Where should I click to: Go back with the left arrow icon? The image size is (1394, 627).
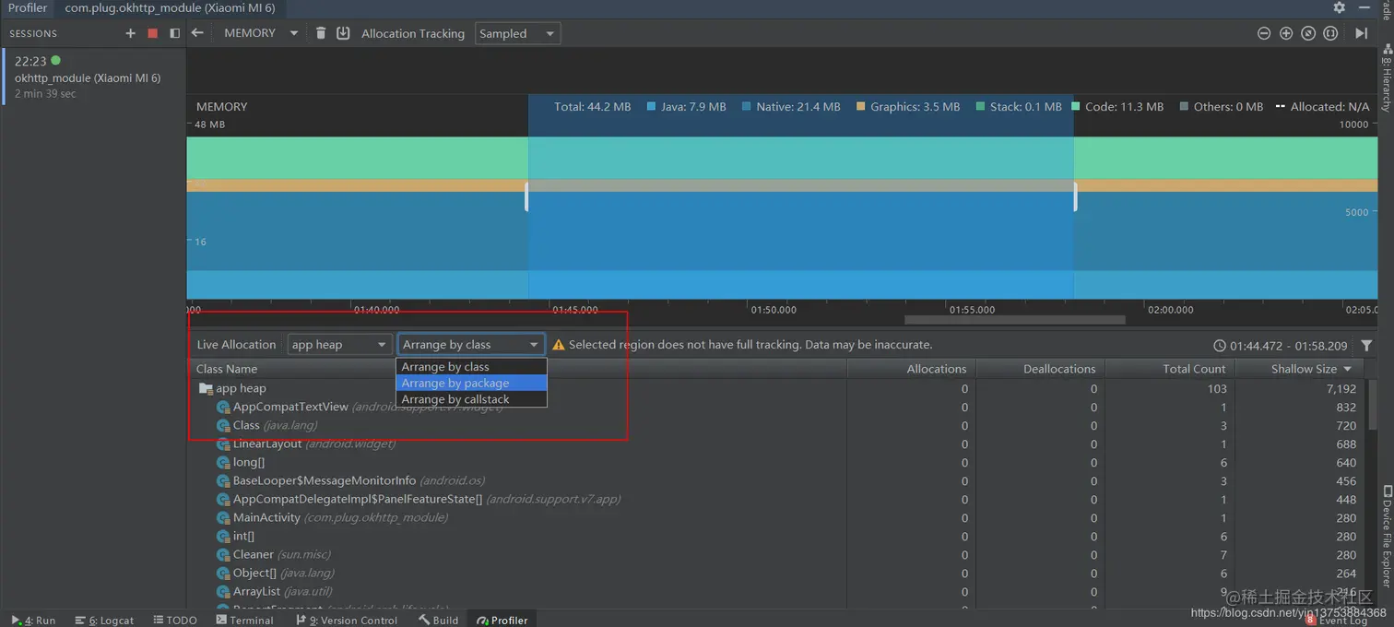coord(197,33)
